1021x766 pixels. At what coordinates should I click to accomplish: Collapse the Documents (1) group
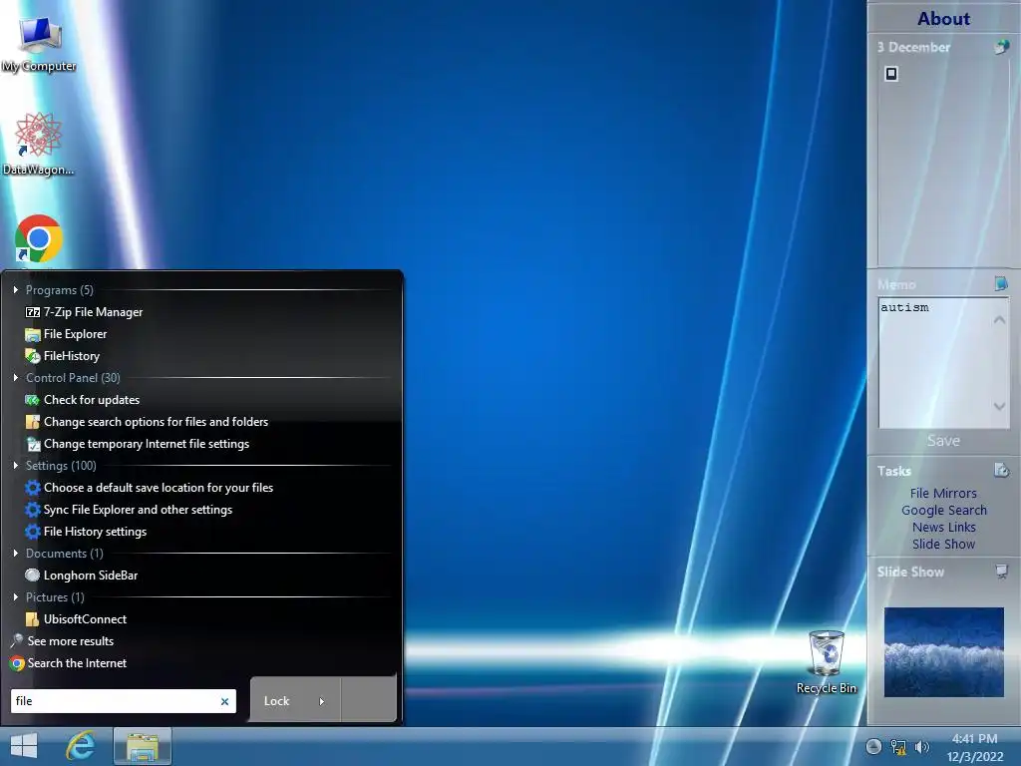pos(16,553)
